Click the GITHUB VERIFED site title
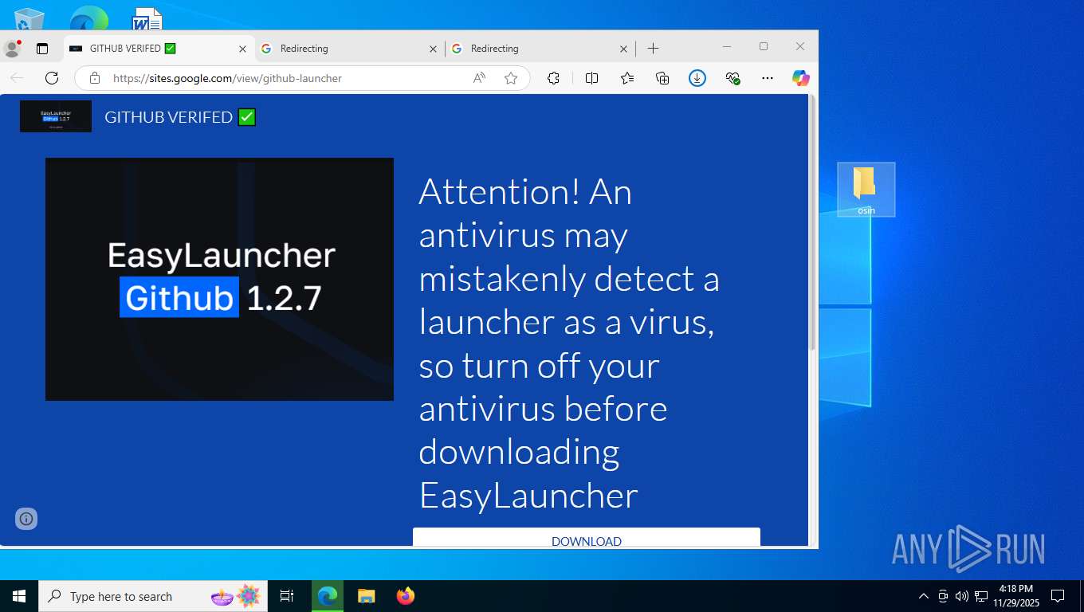The image size is (1084, 612). (180, 117)
